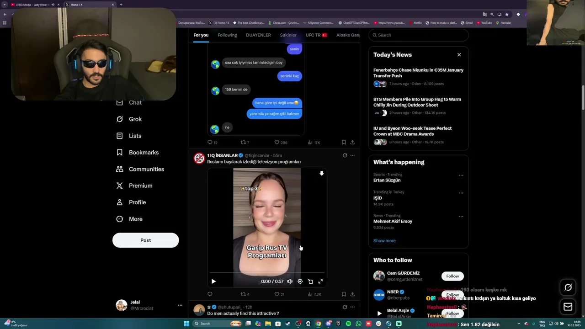Share the chat screenshot post
Screen dimensions: 585x329
pos(352,143)
